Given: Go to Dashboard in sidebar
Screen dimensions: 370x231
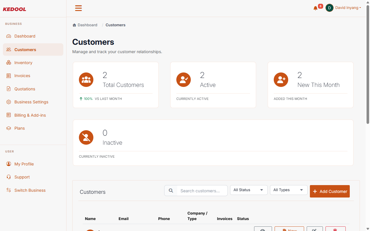Looking at the screenshot, I should [x=33, y=36].
